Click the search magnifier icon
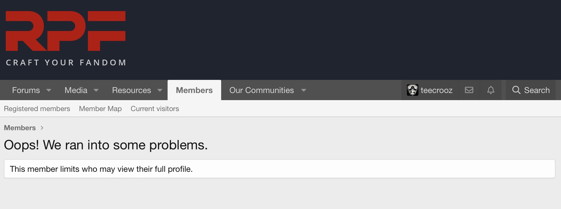 pyautogui.click(x=516, y=90)
